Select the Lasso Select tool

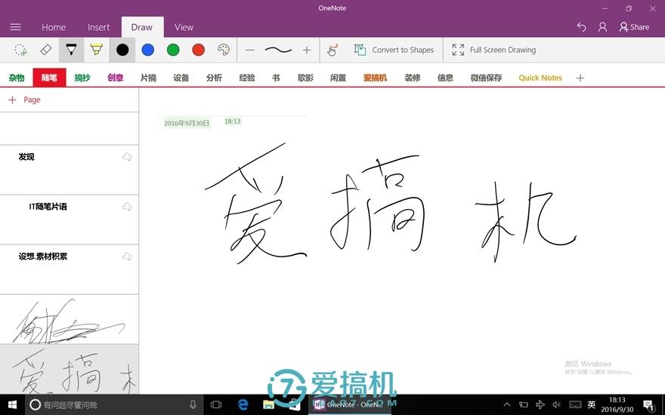tap(20, 50)
